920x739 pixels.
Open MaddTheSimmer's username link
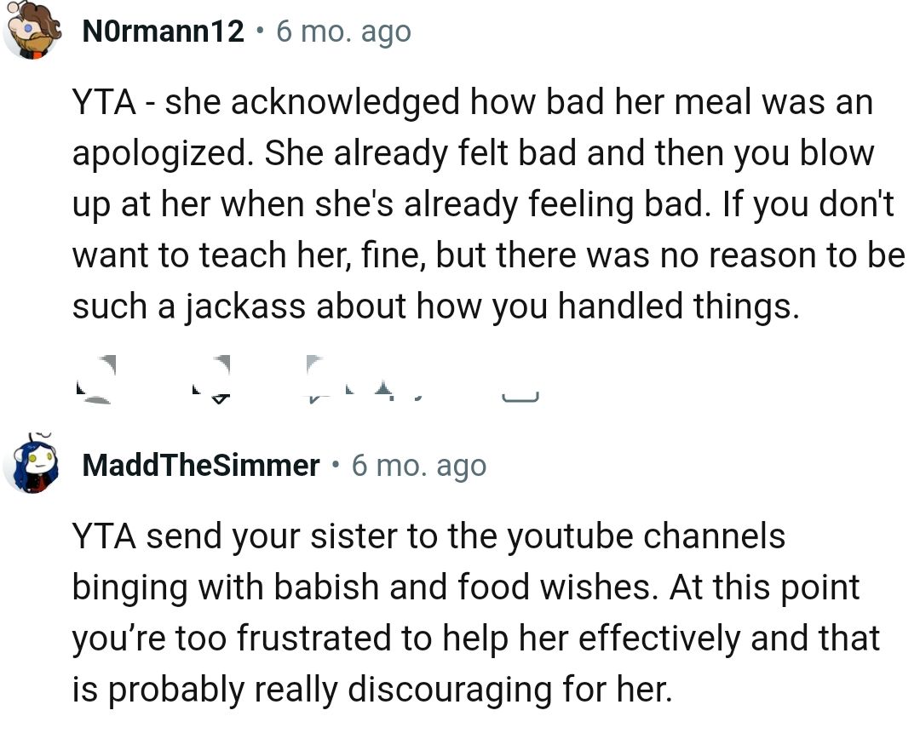coord(200,466)
